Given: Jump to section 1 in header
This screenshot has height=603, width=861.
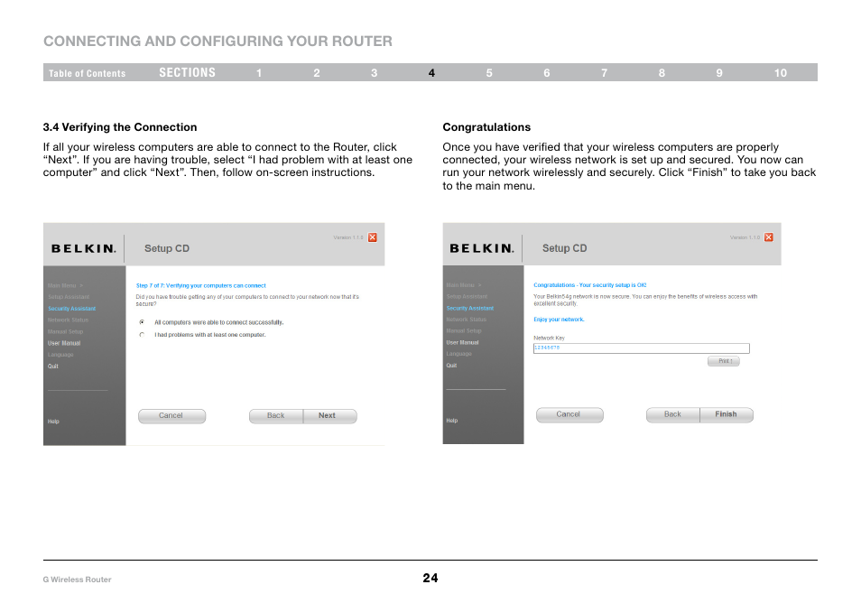Looking at the screenshot, I should pos(259,73).
